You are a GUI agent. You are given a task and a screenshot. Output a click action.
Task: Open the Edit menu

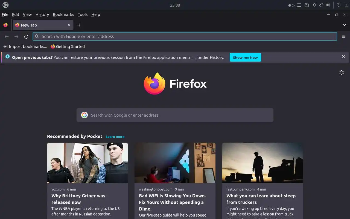coord(16,15)
